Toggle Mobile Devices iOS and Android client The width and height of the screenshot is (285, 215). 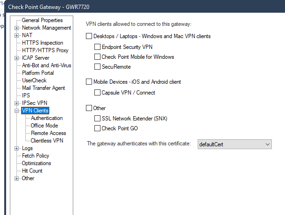click(x=89, y=82)
